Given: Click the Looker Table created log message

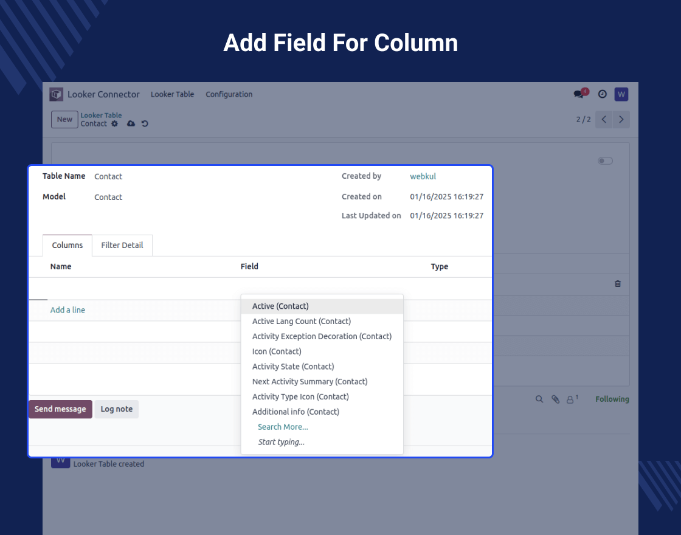Looking at the screenshot, I should (109, 464).
